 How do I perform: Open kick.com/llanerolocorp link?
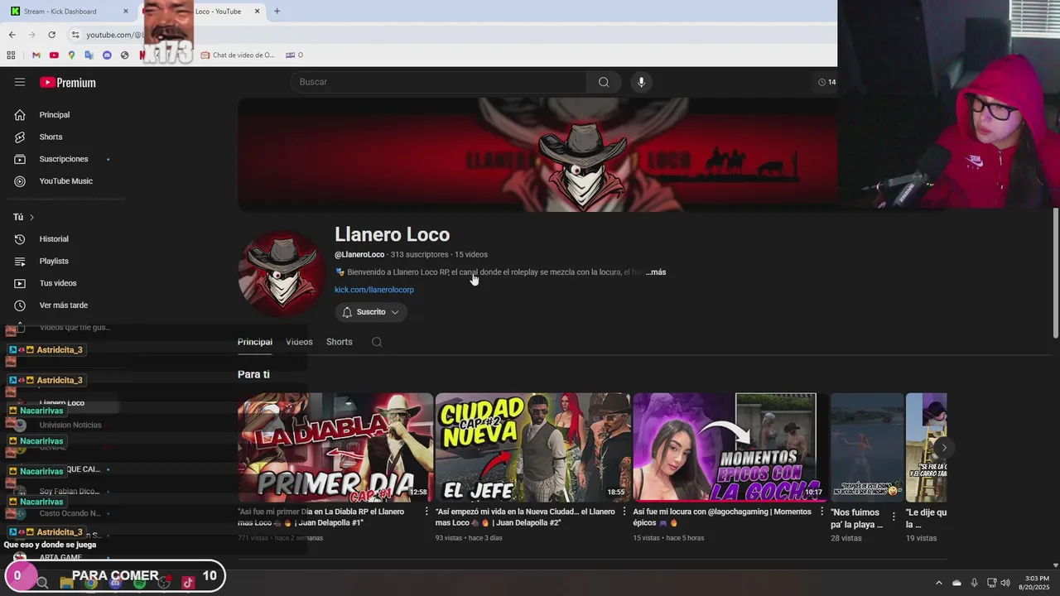tap(374, 290)
